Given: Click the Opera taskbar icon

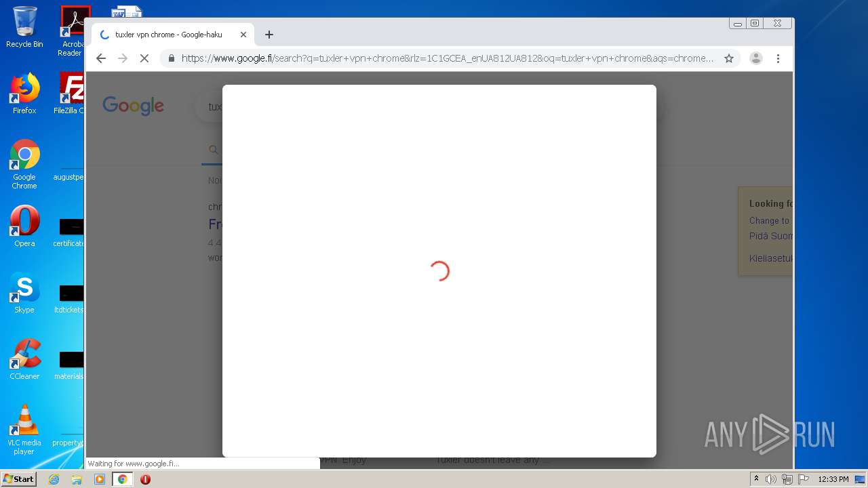Looking at the screenshot, I should point(145,479).
